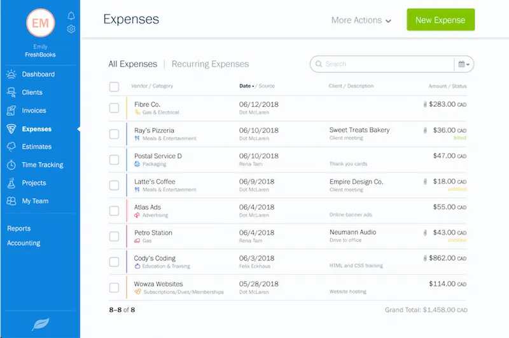509x338 pixels.
Task: Click the Dashboard sidebar icon
Action: tap(11, 74)
